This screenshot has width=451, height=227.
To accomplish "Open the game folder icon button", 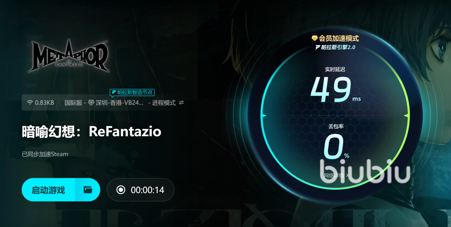I will [x=88, y=190].
